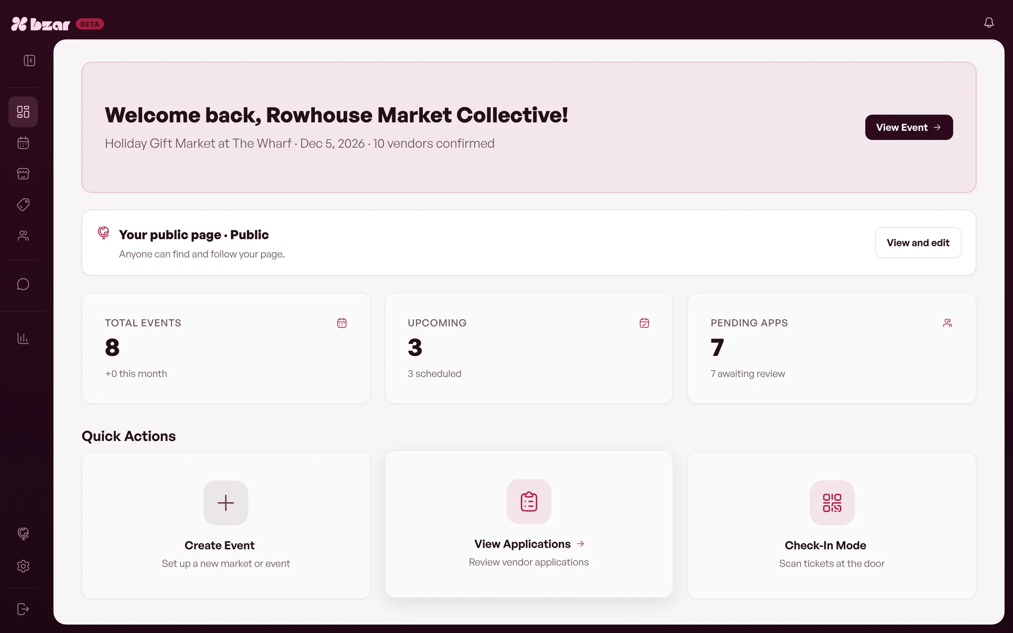Click "Review vendor applications" text

[x=528, y=562]
